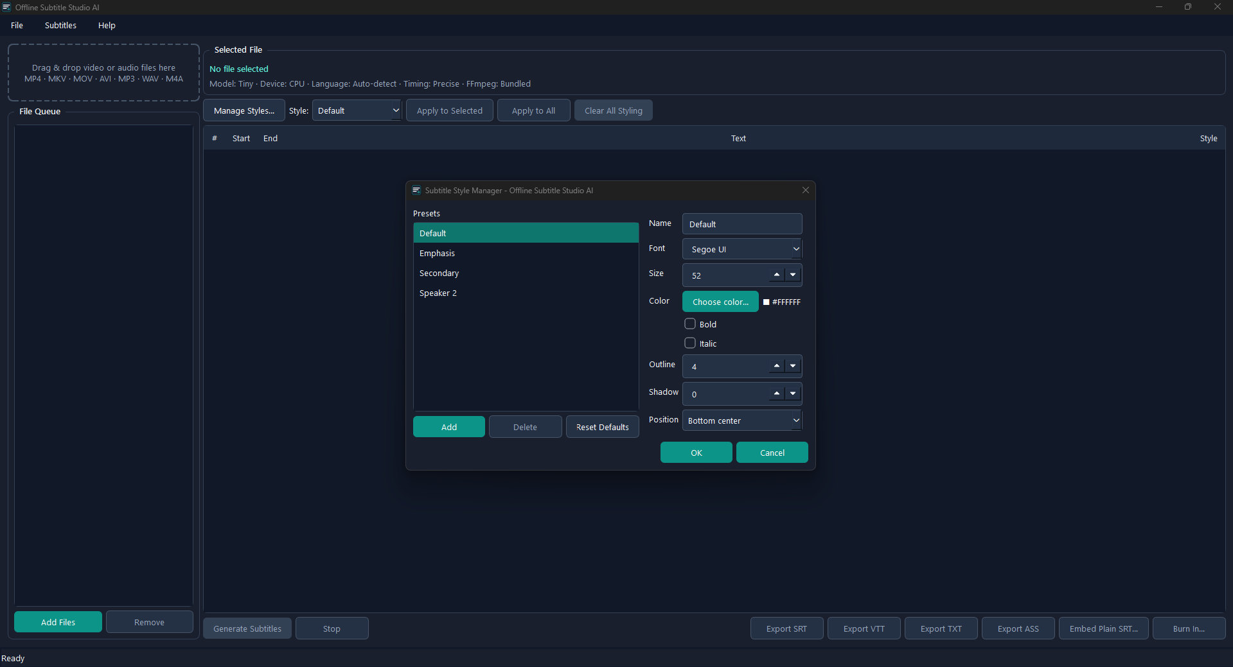Restore down the main application window

click(1188, 7)
